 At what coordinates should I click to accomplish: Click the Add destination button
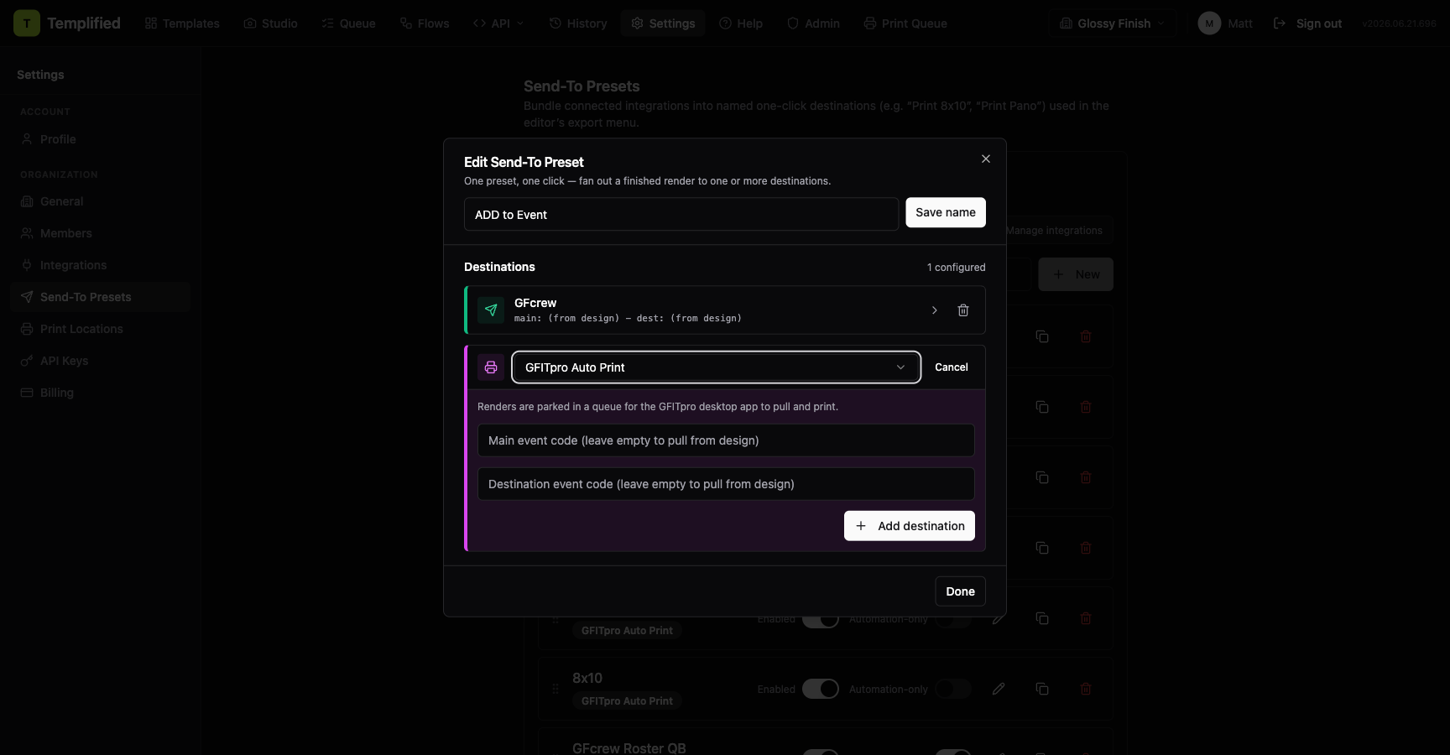910,526
